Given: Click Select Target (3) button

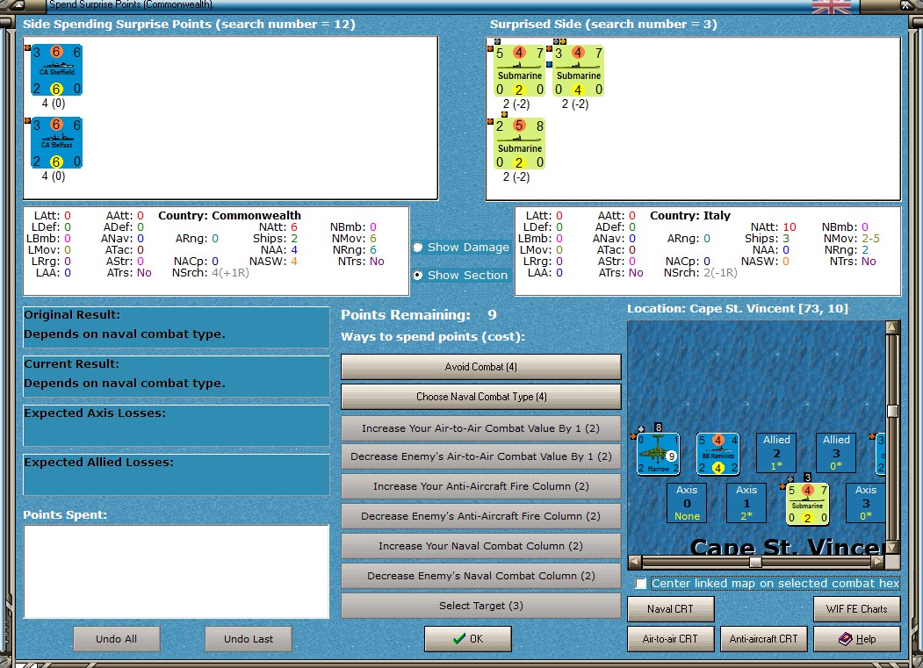Looking at the screenshot, I should click(x=481, y=606).
